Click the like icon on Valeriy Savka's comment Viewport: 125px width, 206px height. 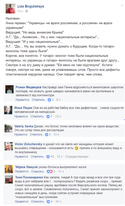[x=46, y=134]
